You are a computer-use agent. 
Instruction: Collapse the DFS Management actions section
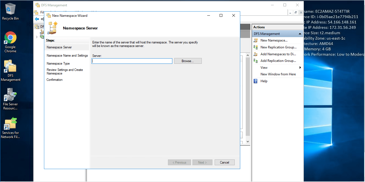(300, 34)
